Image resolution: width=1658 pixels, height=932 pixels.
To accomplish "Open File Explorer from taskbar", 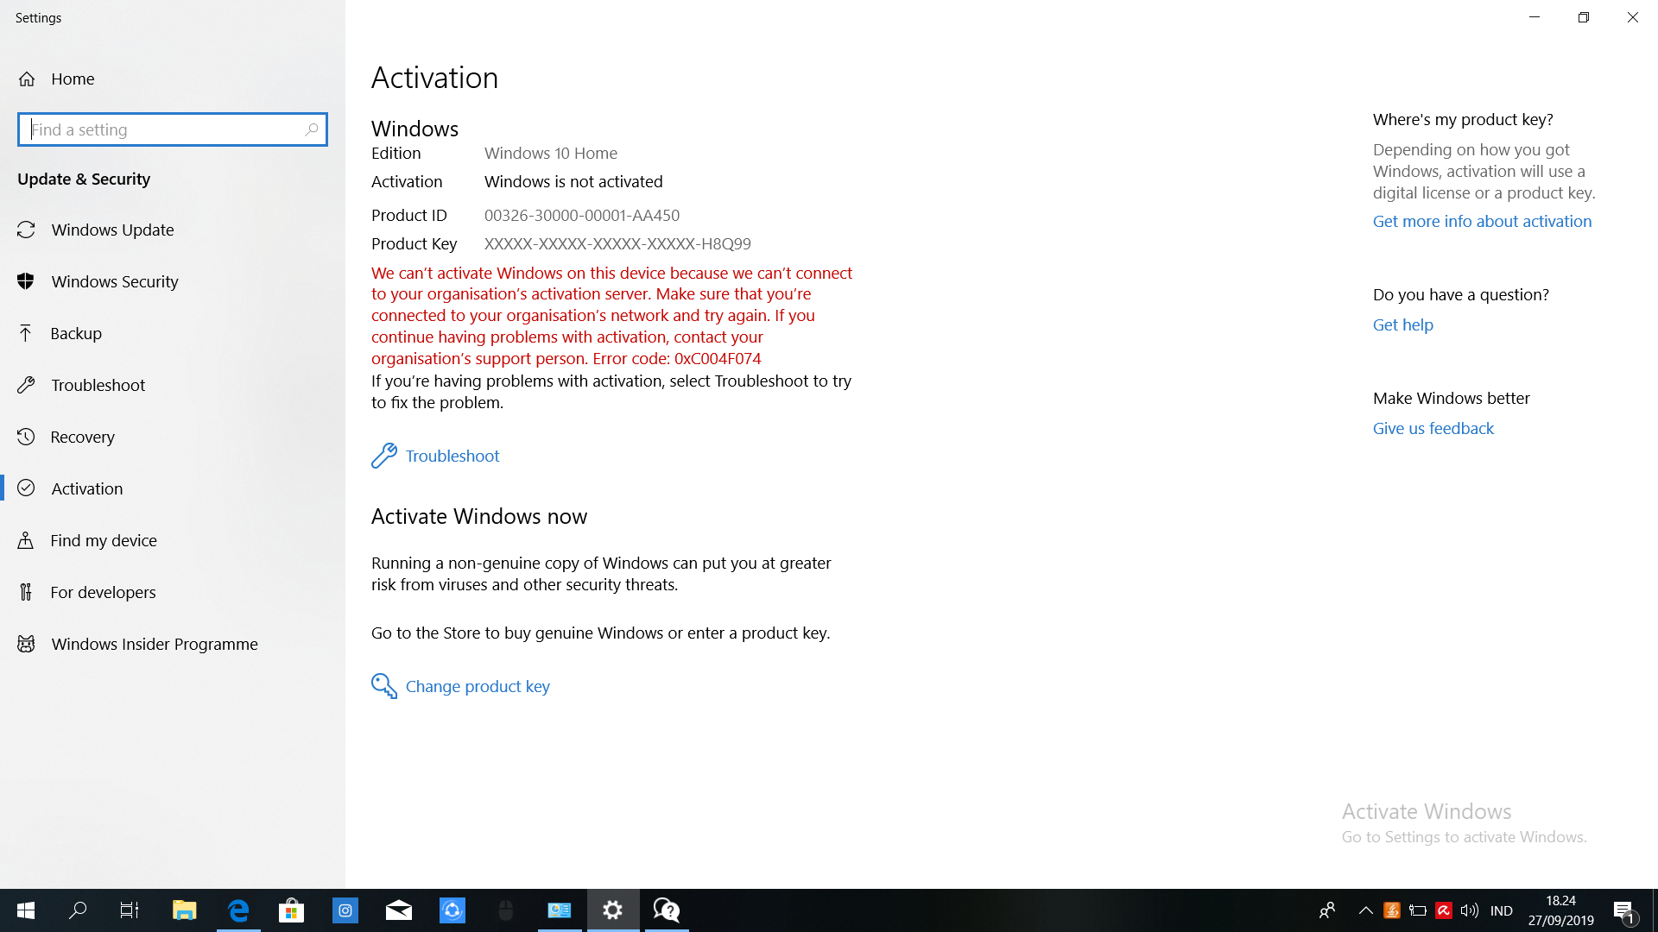I will pos(185,910).
